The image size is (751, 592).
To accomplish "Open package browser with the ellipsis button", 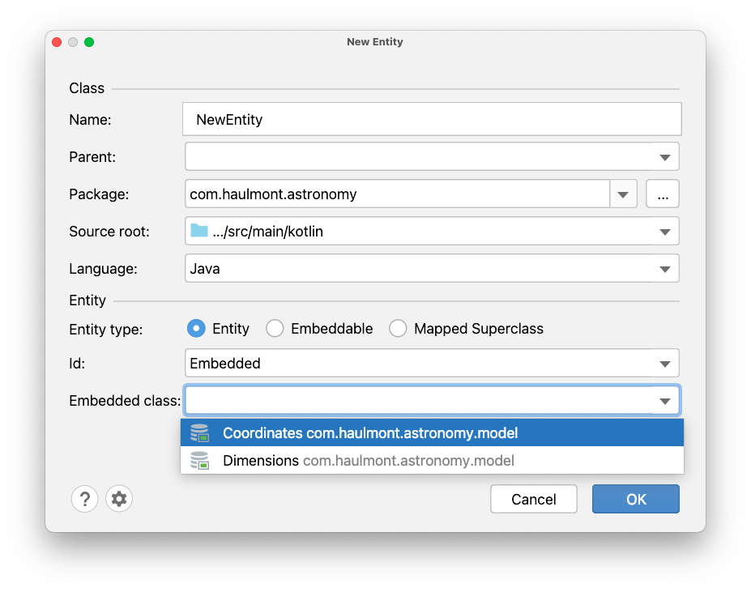I will [662, 194].
